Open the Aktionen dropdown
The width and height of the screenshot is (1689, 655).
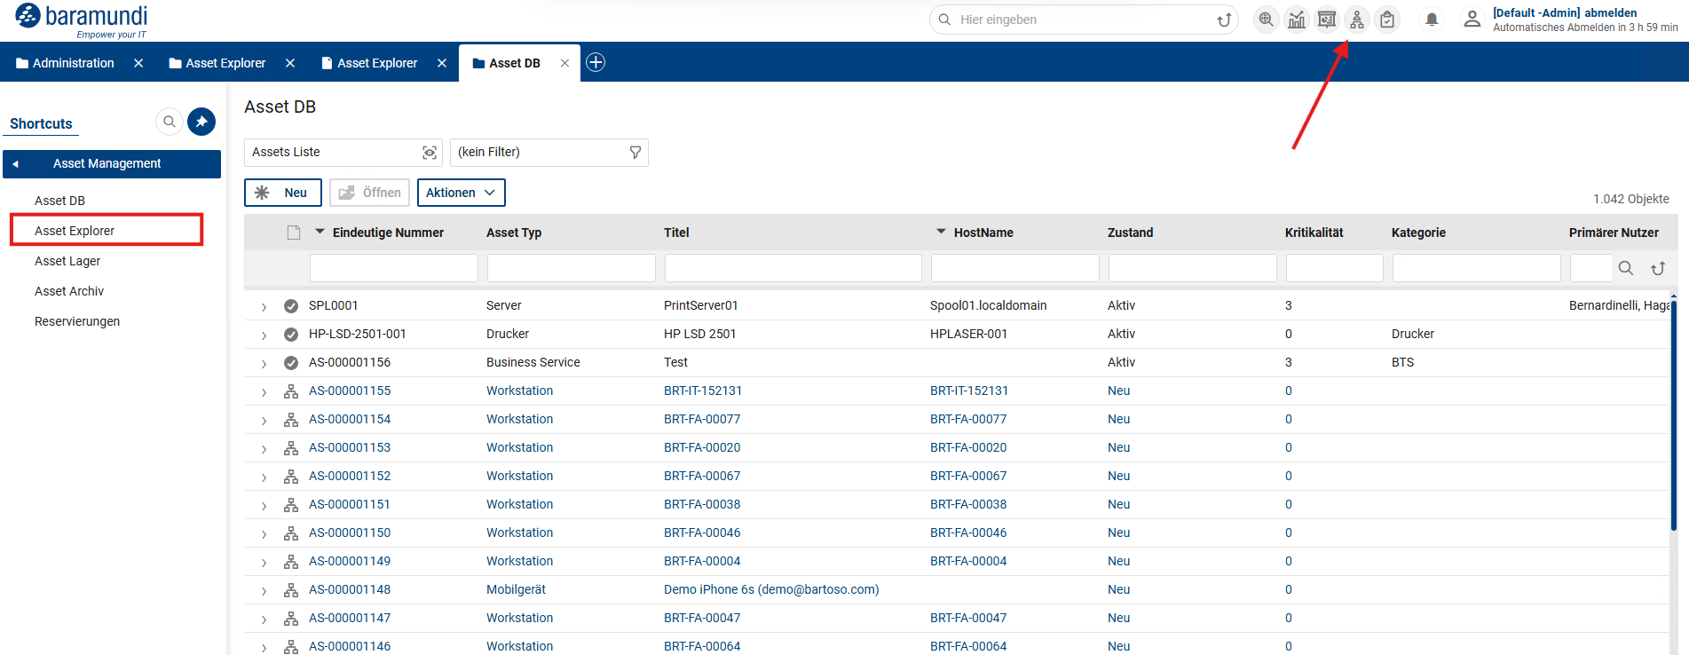pyautogui.click(x=461, y=193)
